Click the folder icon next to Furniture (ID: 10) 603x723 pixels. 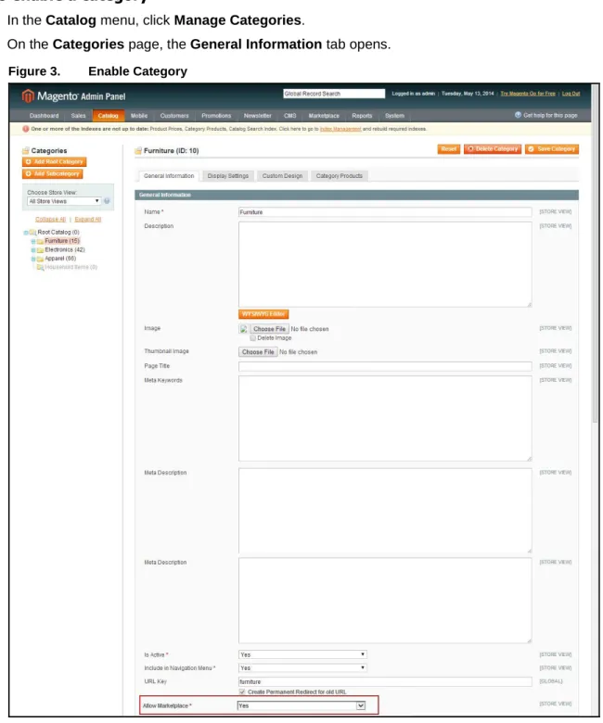pos(138,151)
